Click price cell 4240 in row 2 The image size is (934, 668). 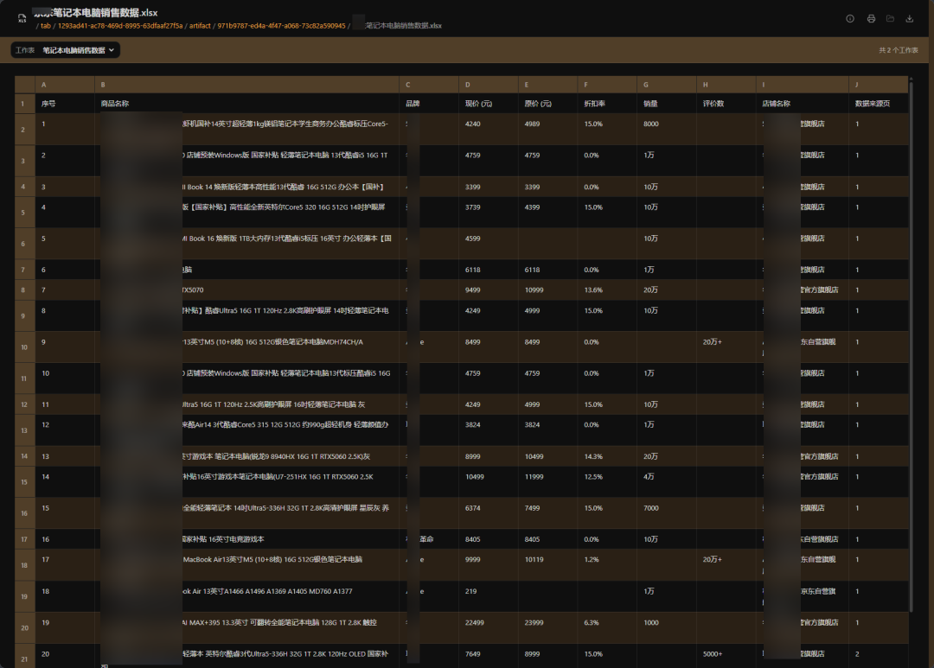point(489,130)
